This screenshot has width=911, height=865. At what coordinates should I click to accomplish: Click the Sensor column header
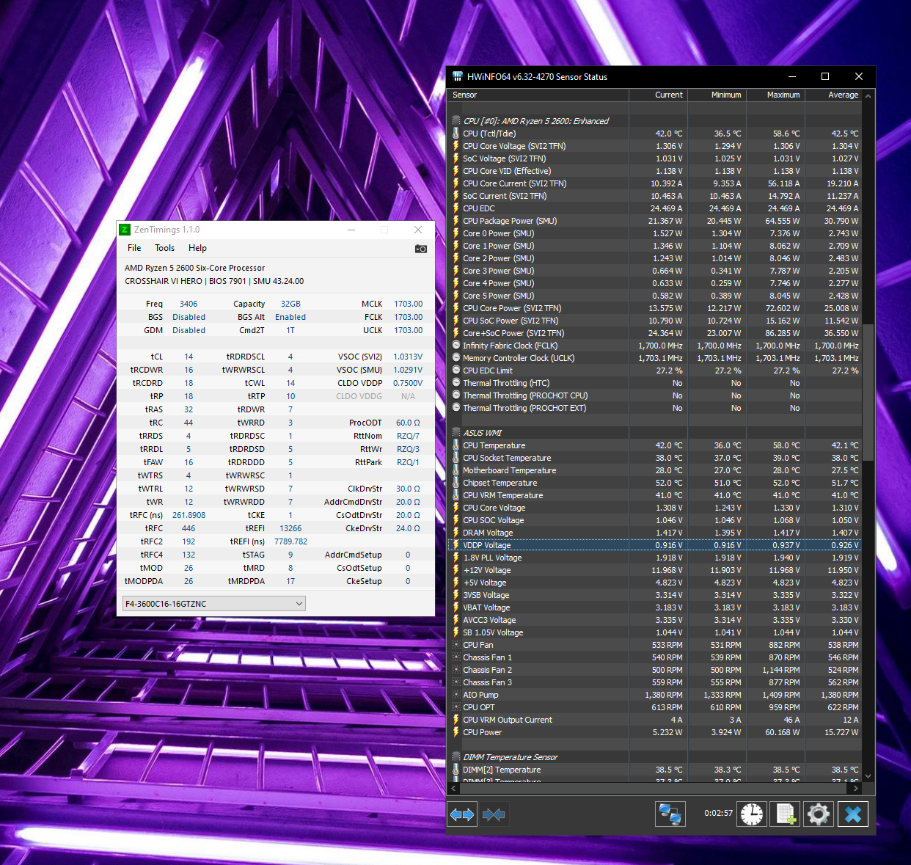coord(538,95)
